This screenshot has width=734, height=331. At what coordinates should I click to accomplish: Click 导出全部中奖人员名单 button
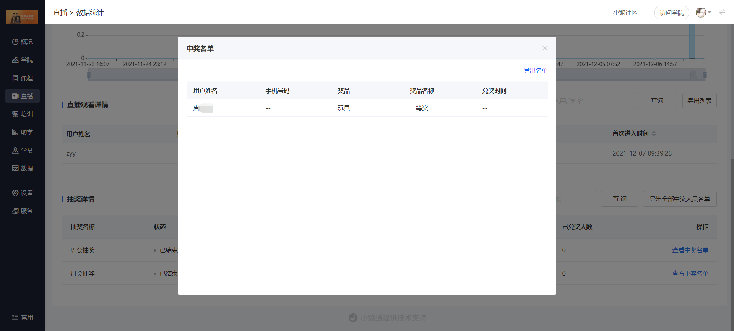[x=680, y=199]
